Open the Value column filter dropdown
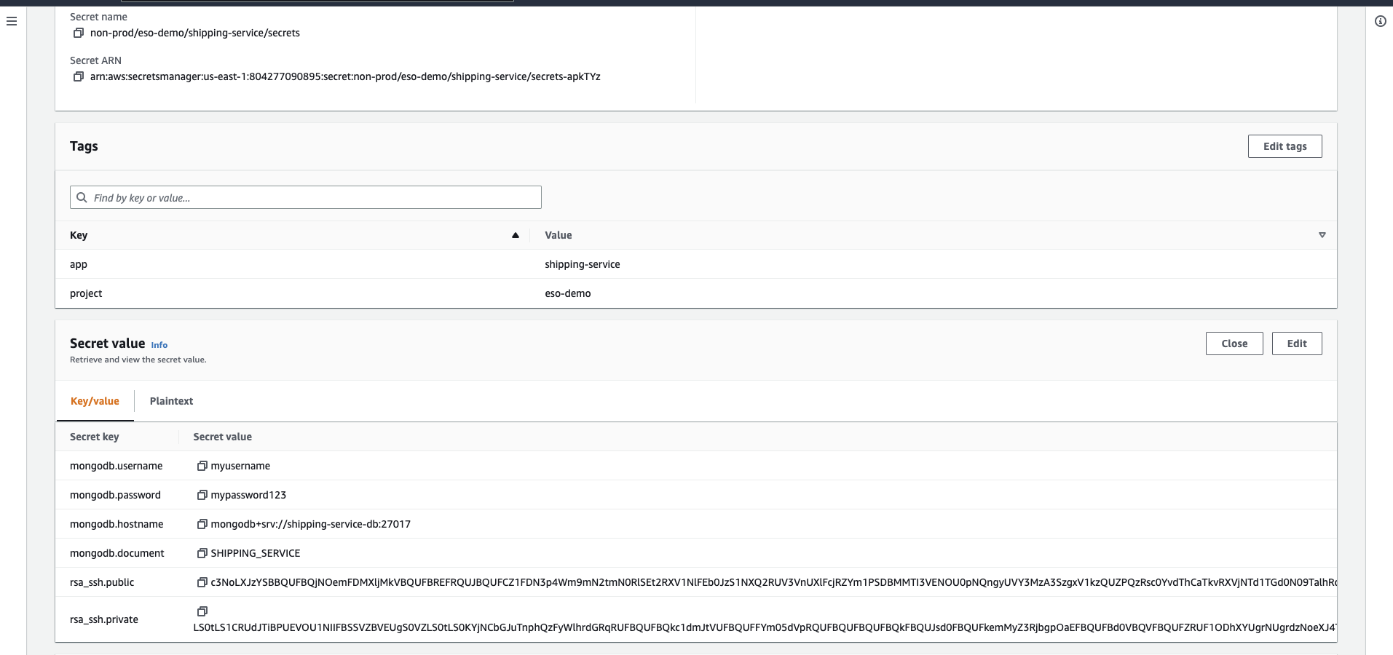The width and height of the screenshot is (1393, 655). pos(1322,235)
